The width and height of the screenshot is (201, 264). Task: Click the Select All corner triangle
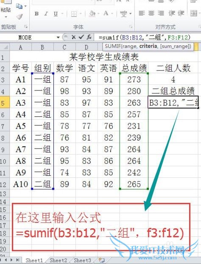[5, 47]
